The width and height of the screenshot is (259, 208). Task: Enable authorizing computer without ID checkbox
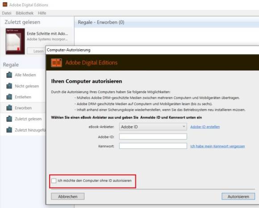[54, 181]
